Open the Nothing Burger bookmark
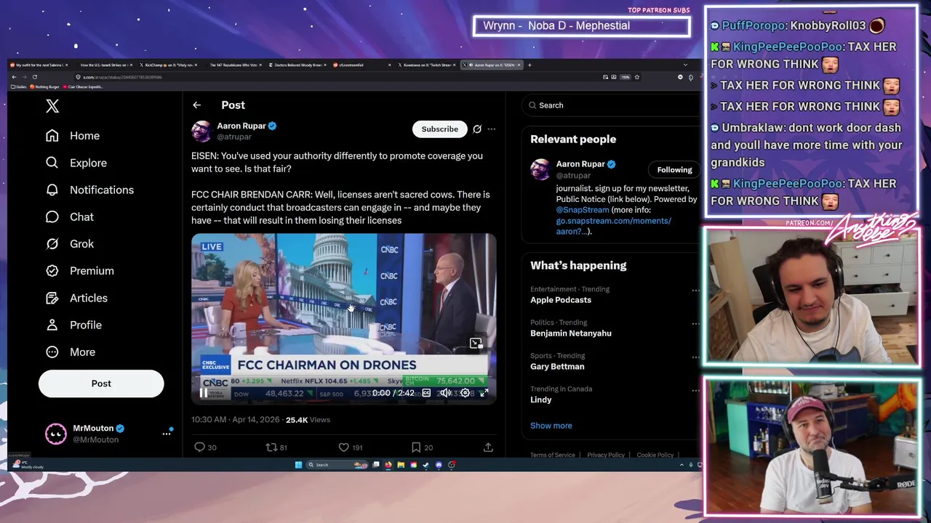 [x=45, y=86]
